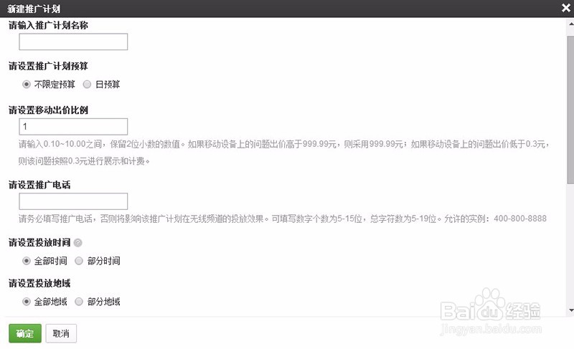Choose the 日预算 radio option
This screenshot has height=349, width=574.
pyautogui.click(x=87, y=85)
